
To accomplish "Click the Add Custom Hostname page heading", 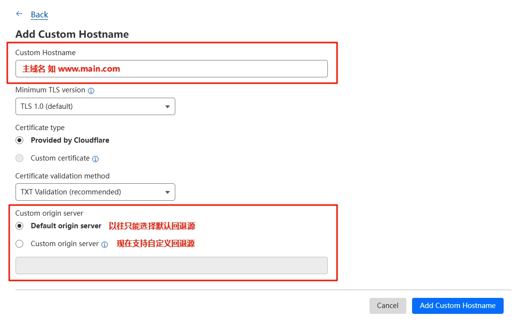I will click(x=72, y=34).
